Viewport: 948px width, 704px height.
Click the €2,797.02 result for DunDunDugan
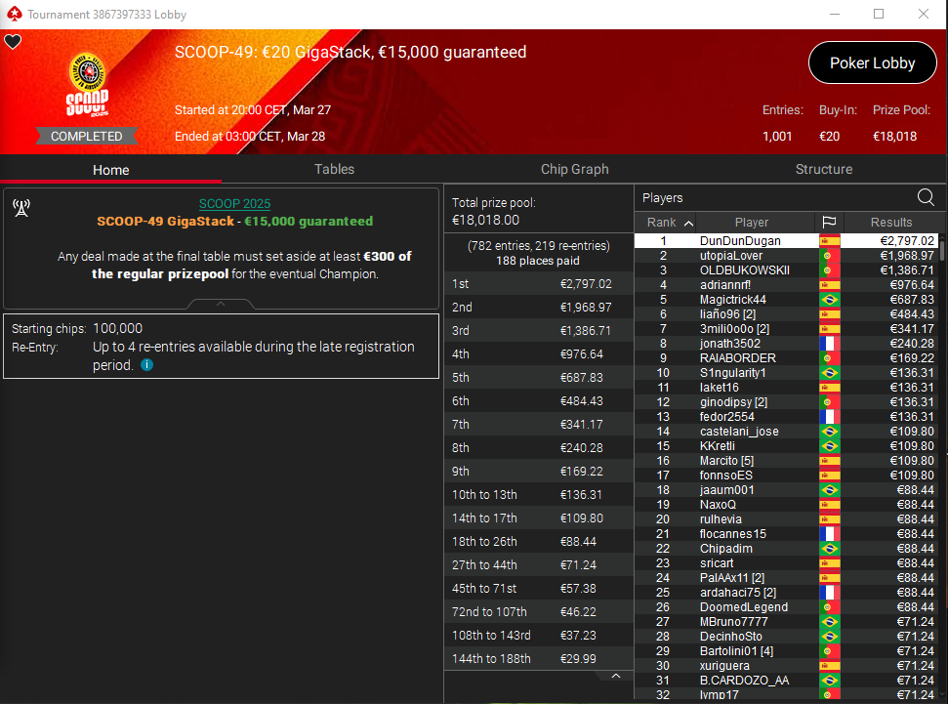[907, 241]
